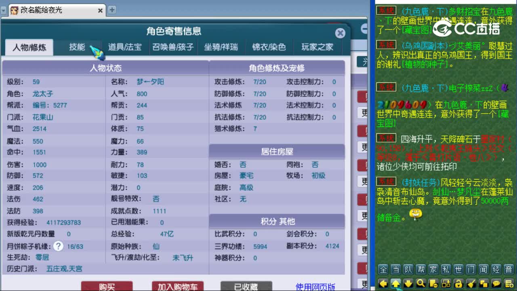The height and width of the screenshot is (291, 517).
Task: Select the 门 sect chat channel
Action: 471,270
